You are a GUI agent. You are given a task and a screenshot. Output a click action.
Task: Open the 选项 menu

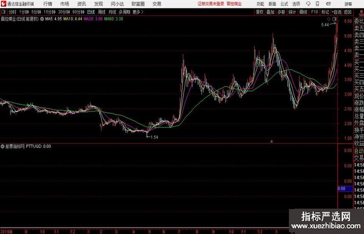pyautogui.click(x=296, y=4)
